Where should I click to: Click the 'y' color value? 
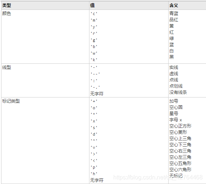[94, 27]
